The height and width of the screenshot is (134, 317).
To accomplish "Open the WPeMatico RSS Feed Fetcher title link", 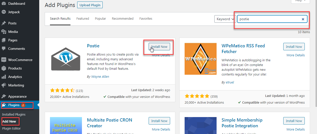I will (x=243, y=49).
